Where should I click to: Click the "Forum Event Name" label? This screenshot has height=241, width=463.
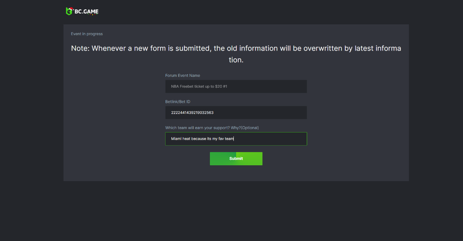(x=182, y=76)
